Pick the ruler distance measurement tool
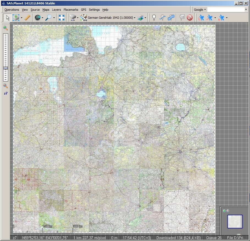This screenshot has width=250, height=241. coord(28,18)
